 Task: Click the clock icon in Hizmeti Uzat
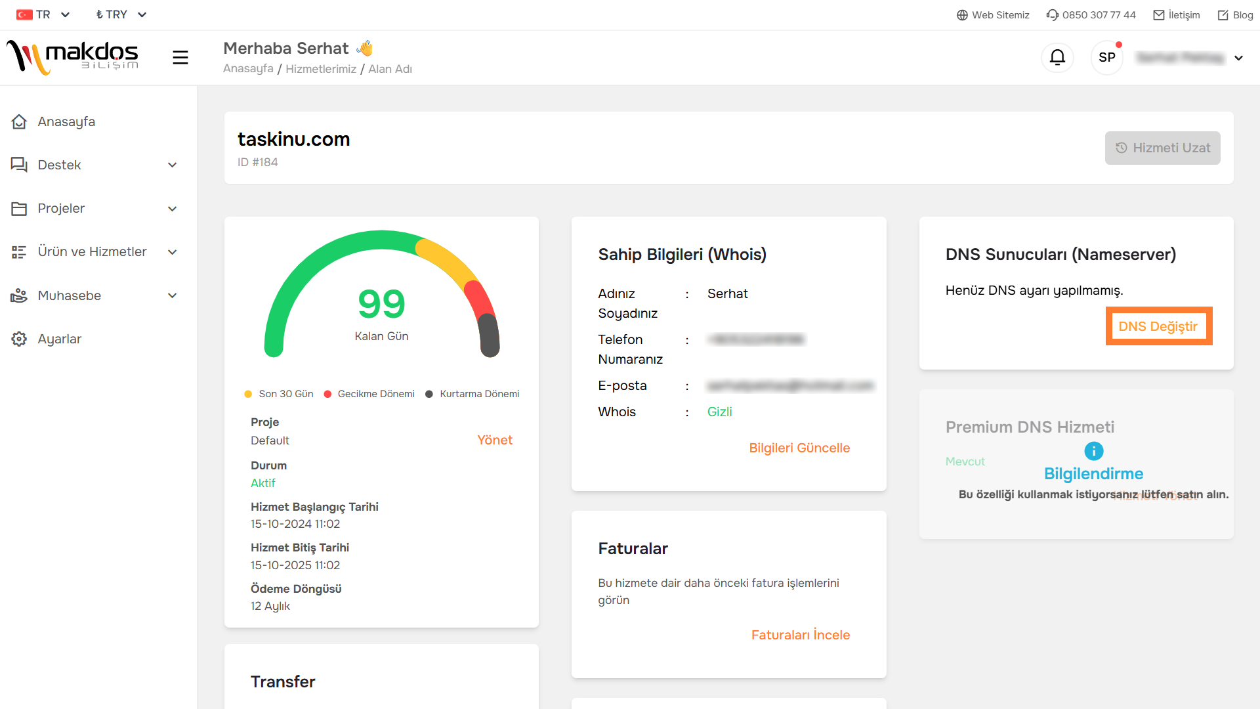click(x=1122, y=148)
